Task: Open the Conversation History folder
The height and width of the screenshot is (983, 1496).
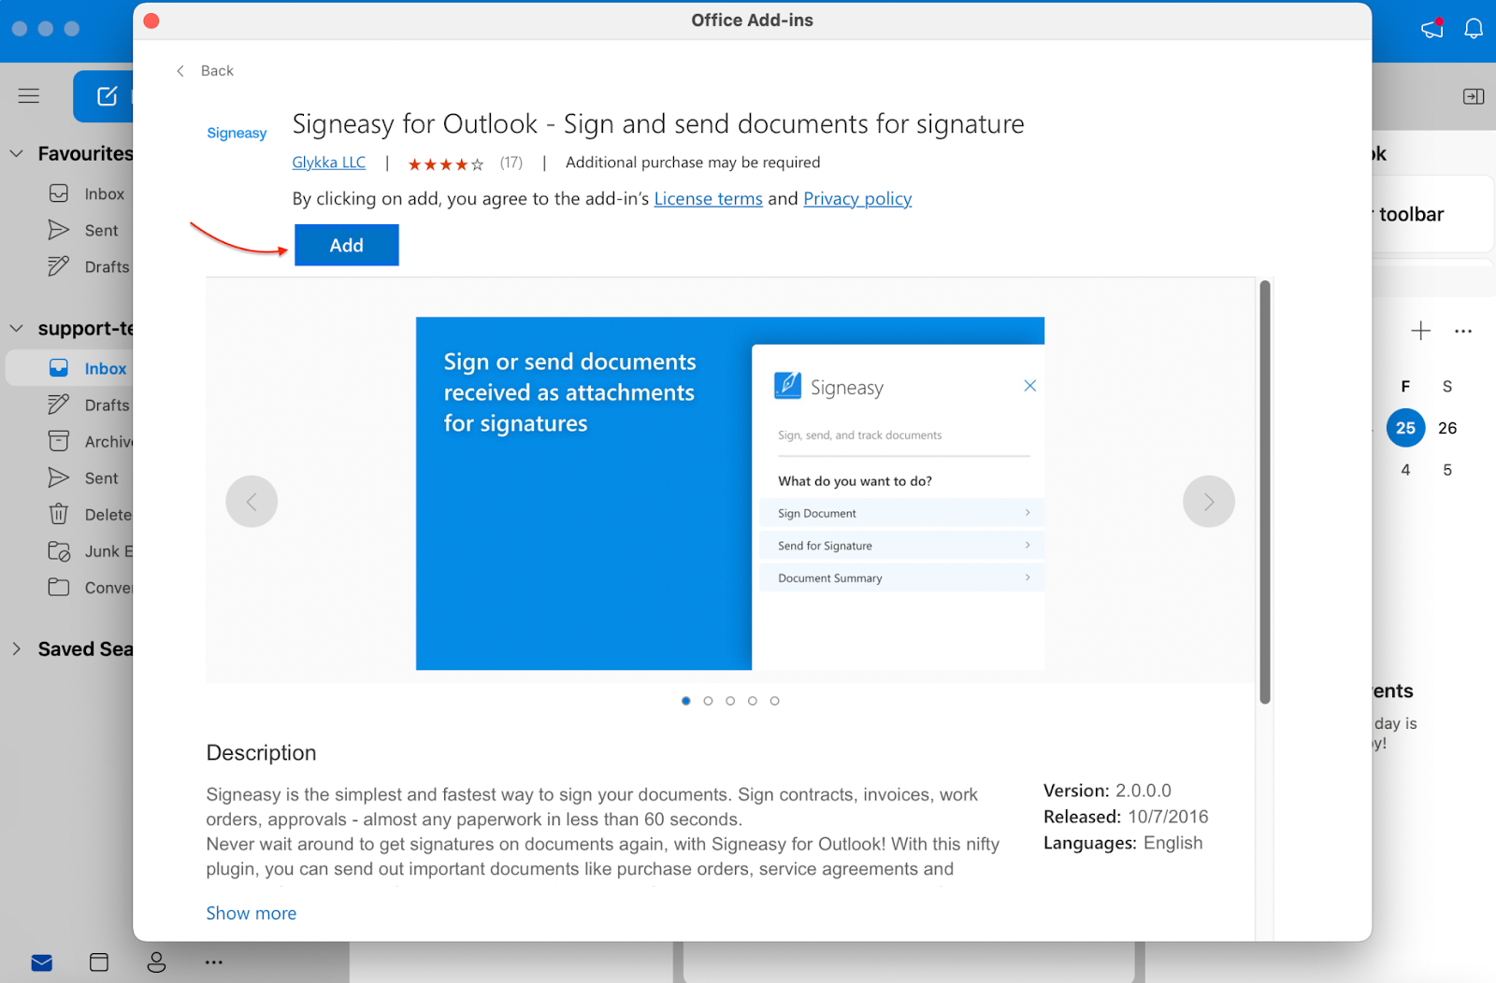Action: click(90, 588)
